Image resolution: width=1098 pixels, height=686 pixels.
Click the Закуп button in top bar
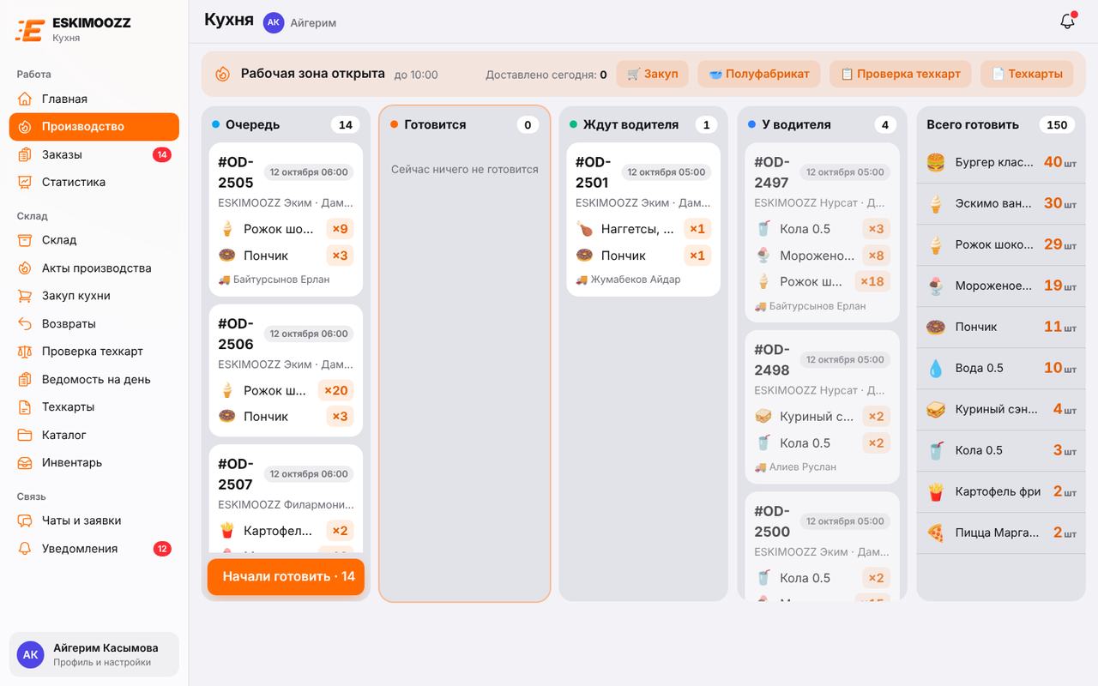coord(653,74)
